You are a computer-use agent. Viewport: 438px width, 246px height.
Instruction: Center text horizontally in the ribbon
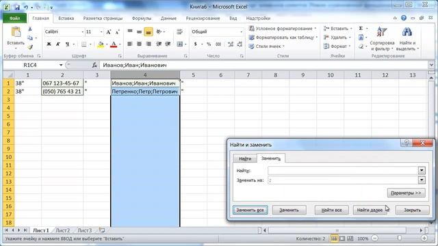(139, 44)
